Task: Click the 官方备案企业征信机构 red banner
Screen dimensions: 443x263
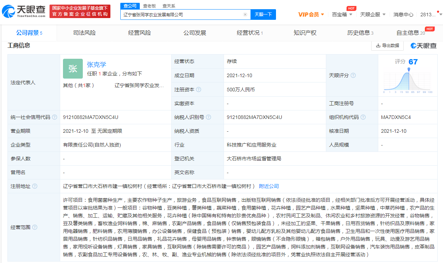Action: [x=80, y=11]
